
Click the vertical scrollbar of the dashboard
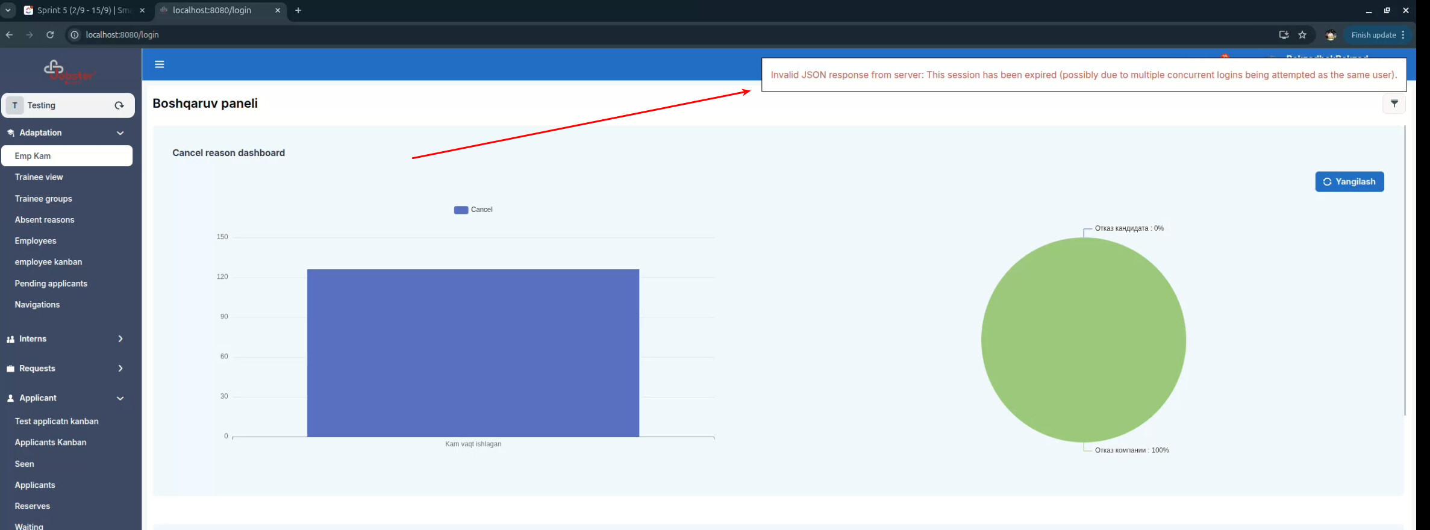pos(1405,271)
